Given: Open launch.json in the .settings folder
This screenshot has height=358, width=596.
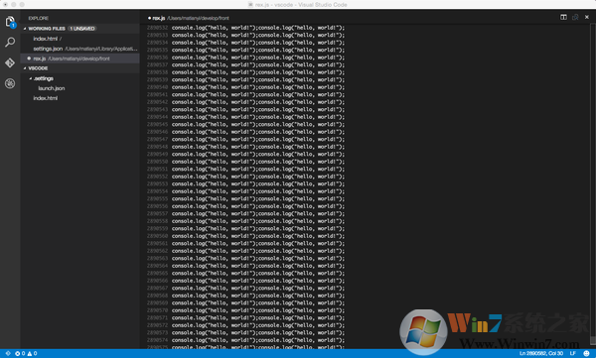Looking at the screenshot, I should [x=52, y=88].
